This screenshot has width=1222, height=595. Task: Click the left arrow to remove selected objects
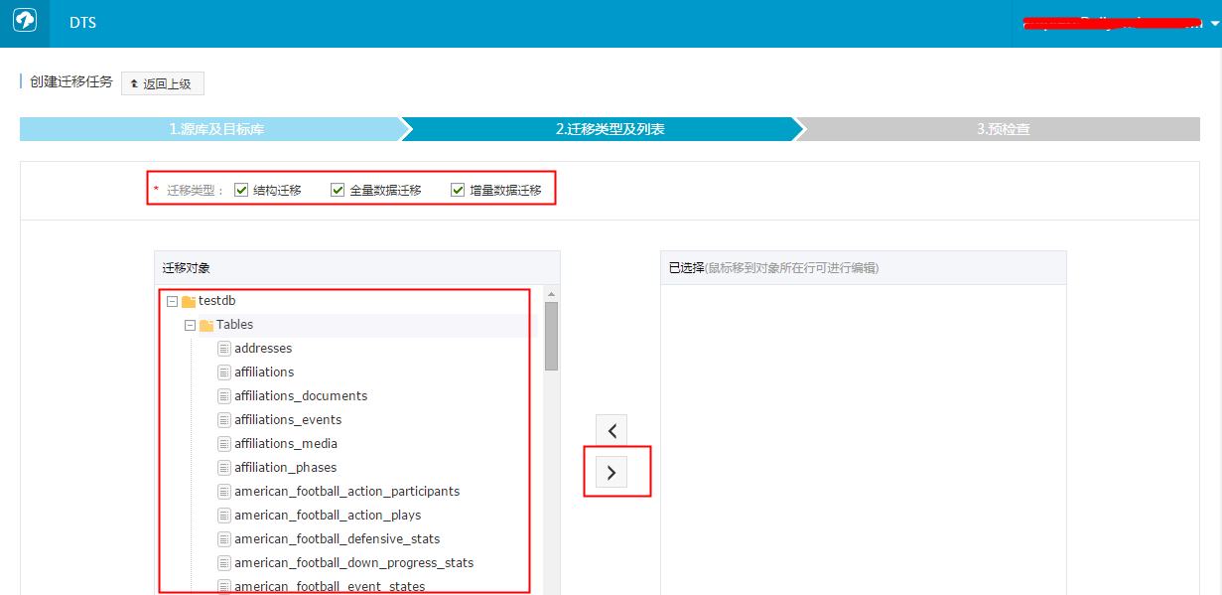611,430
